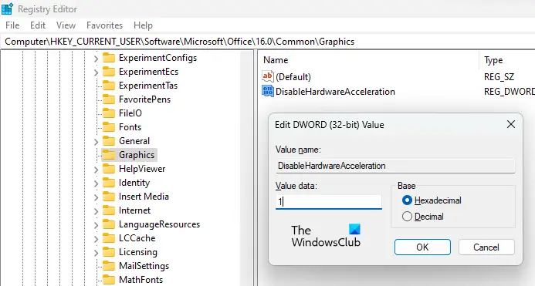
Task: Open the Edit menu
Action: pyautogui.click(x=38, y=25)
